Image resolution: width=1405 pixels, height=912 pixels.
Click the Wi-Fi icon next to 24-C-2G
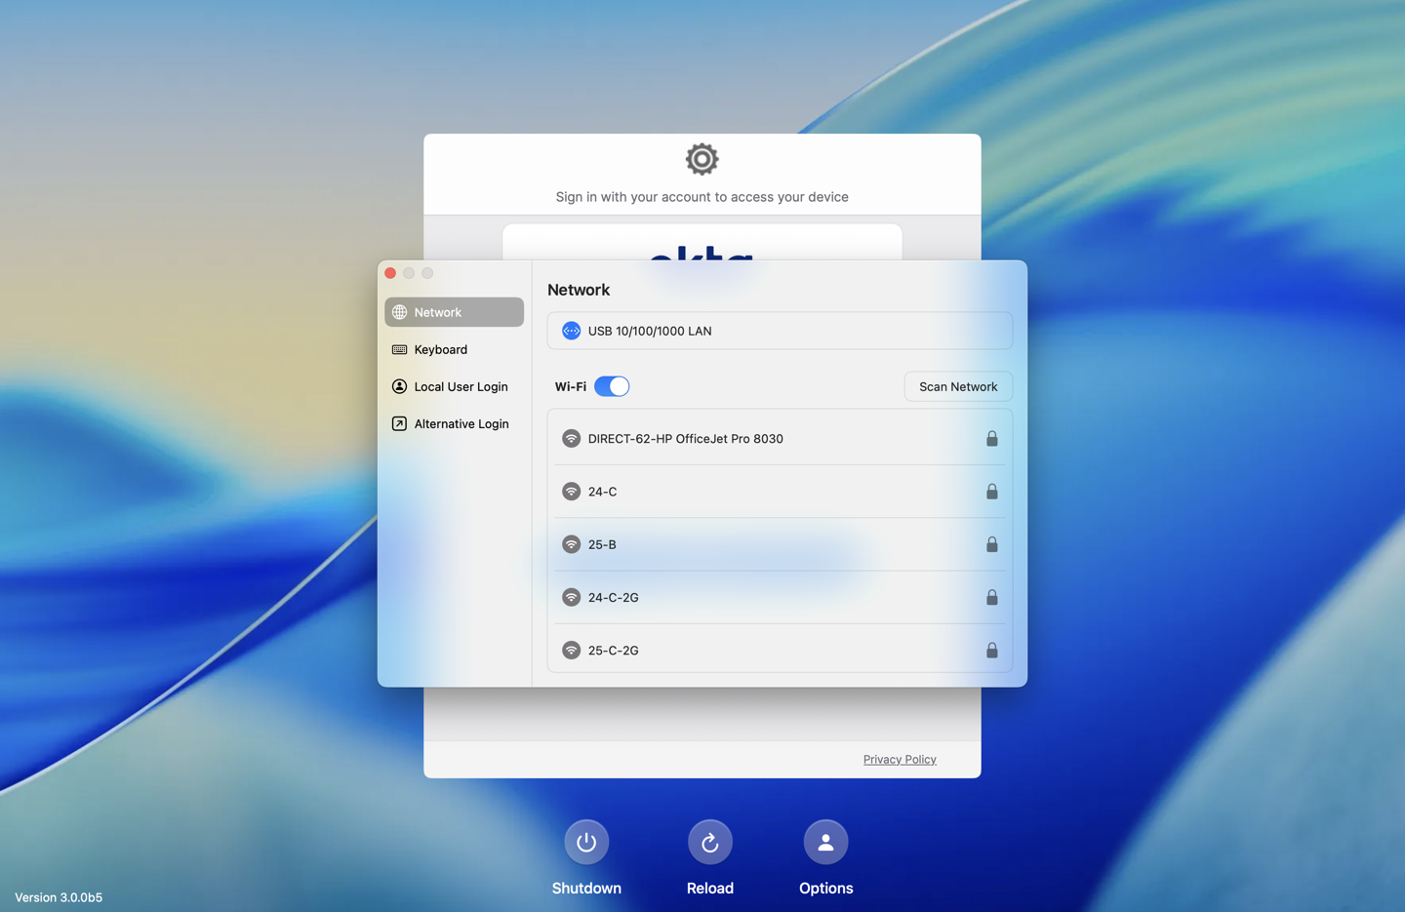point(571,597)
